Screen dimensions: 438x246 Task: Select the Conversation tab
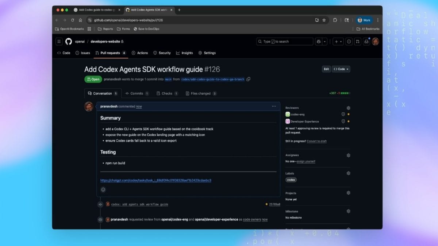(103, 93)
